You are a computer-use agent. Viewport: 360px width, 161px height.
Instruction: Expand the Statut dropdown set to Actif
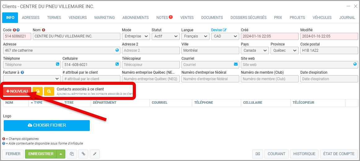[165, 36]
